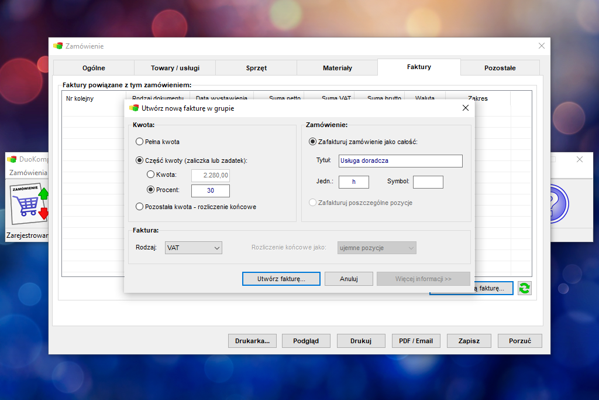Open Zamówienia menu in DuoKomp window
Image resolution: width=599 pixels, height=400 pixels.
click(x=28, y=173)
